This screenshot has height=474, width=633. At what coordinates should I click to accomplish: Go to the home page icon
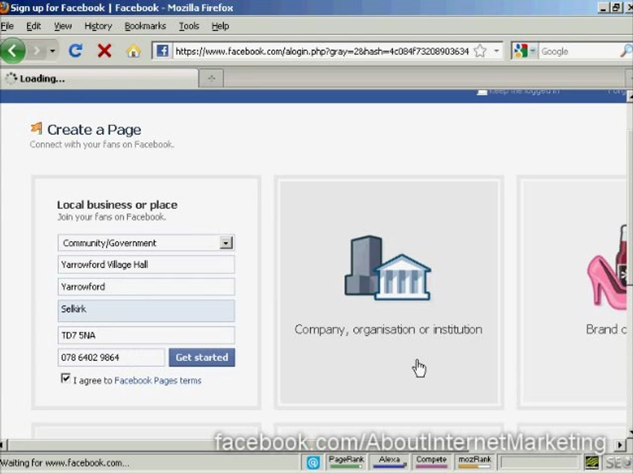pos(134,51)
